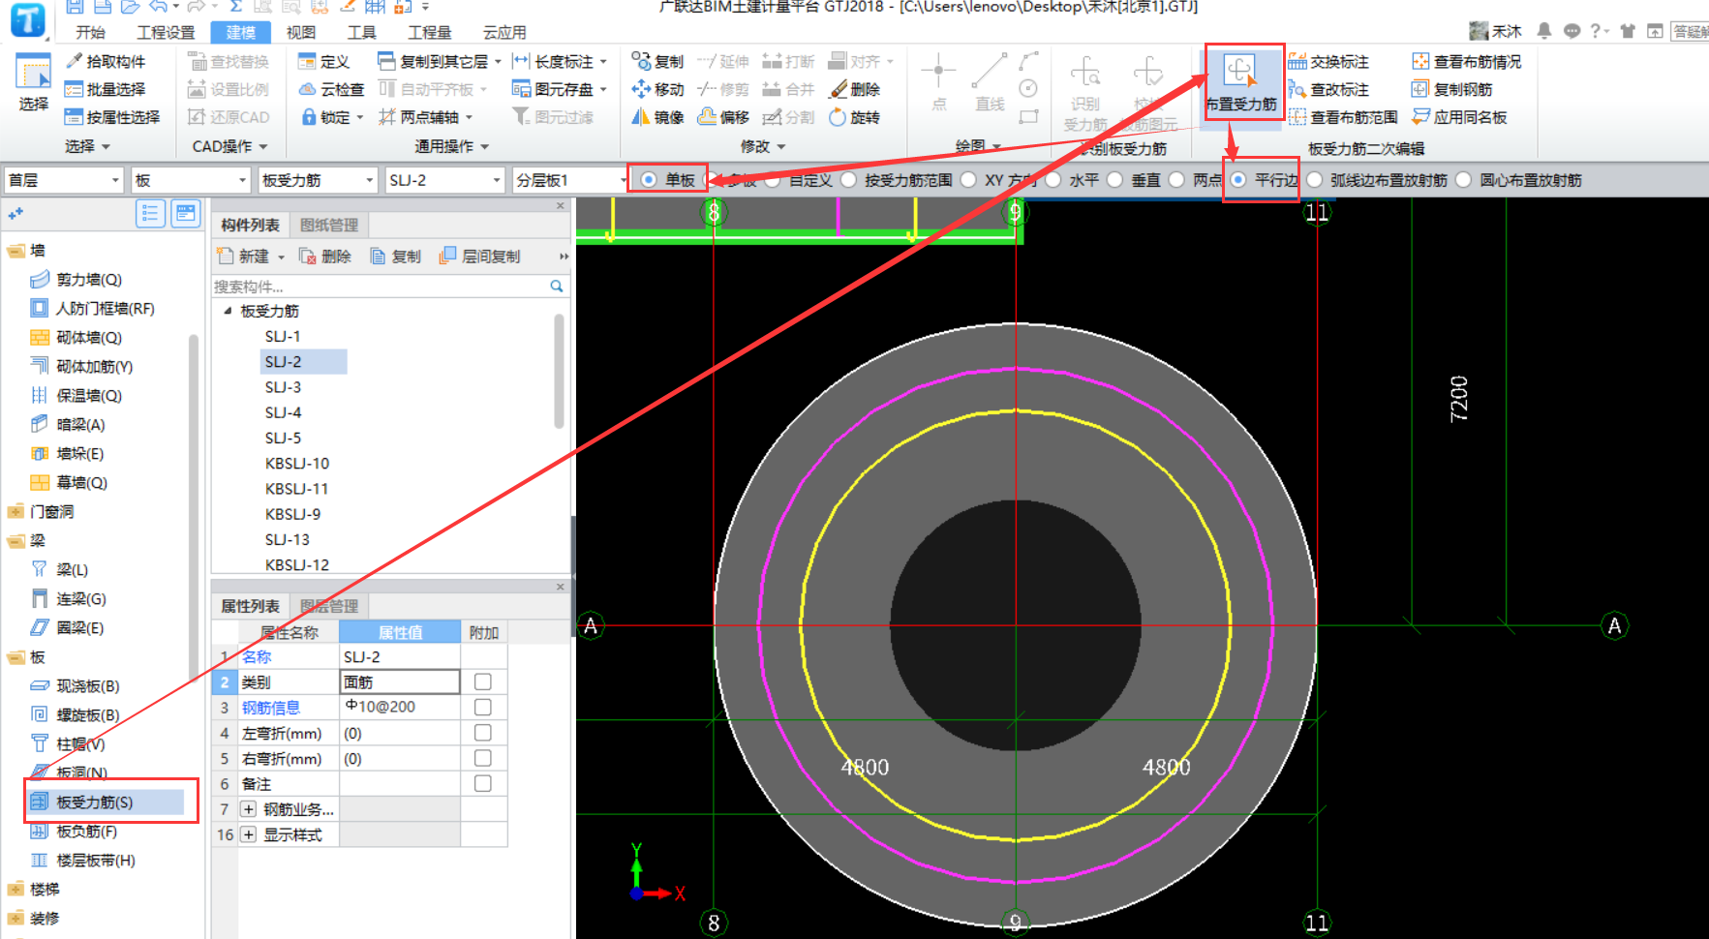The image size is (1709, 939).
Task: Open the 视图 ribbon tab
Action: [301, 32]
